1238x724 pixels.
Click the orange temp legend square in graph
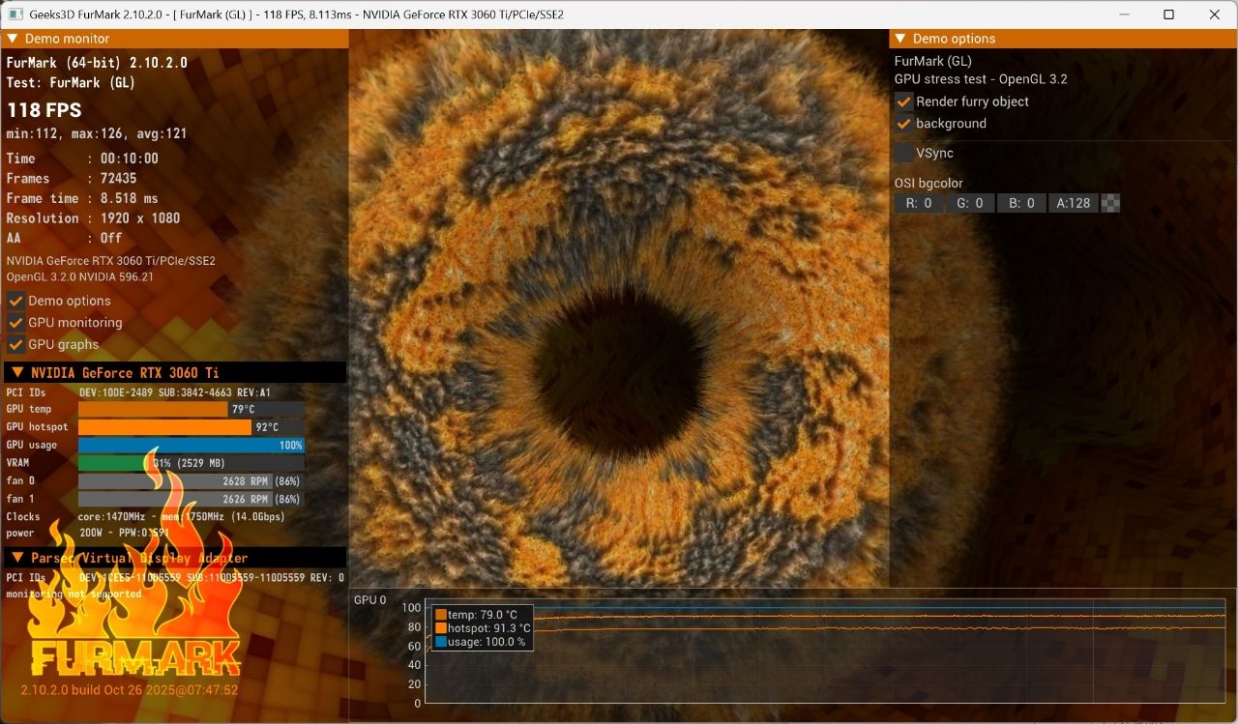(x=441, y=615)
